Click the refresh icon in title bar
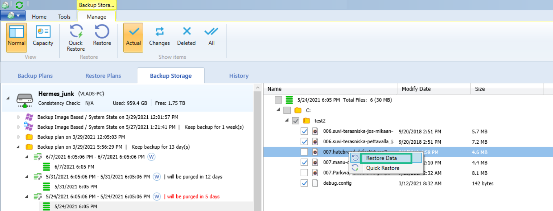This screenshot has width=553, height=211. click(x=19, y=5)
